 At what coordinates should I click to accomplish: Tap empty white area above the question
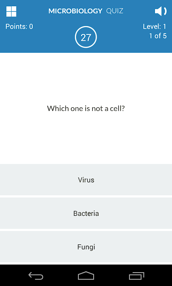point(86,79)
